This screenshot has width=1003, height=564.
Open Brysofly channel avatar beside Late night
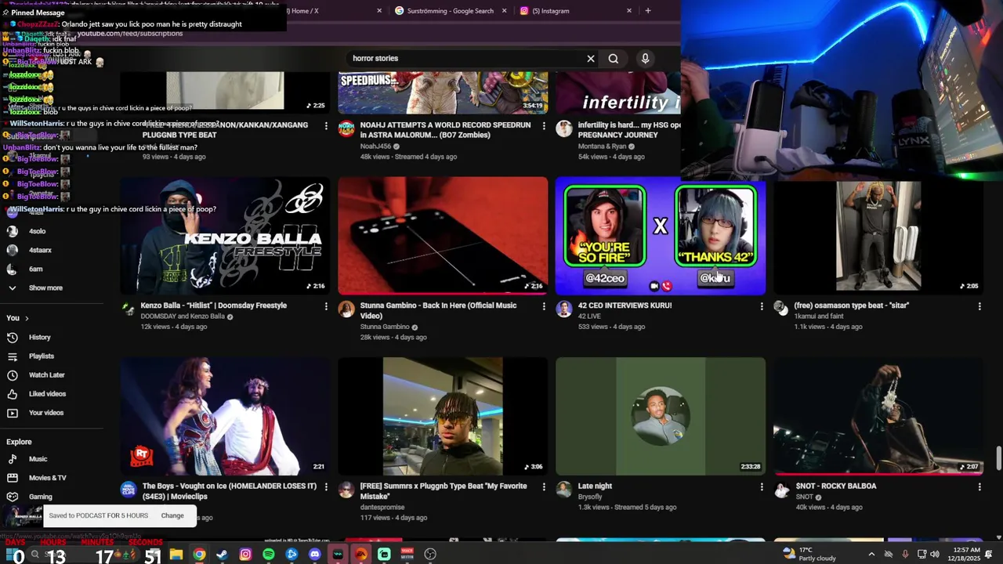pyautogui.click(x=564, y=490)
